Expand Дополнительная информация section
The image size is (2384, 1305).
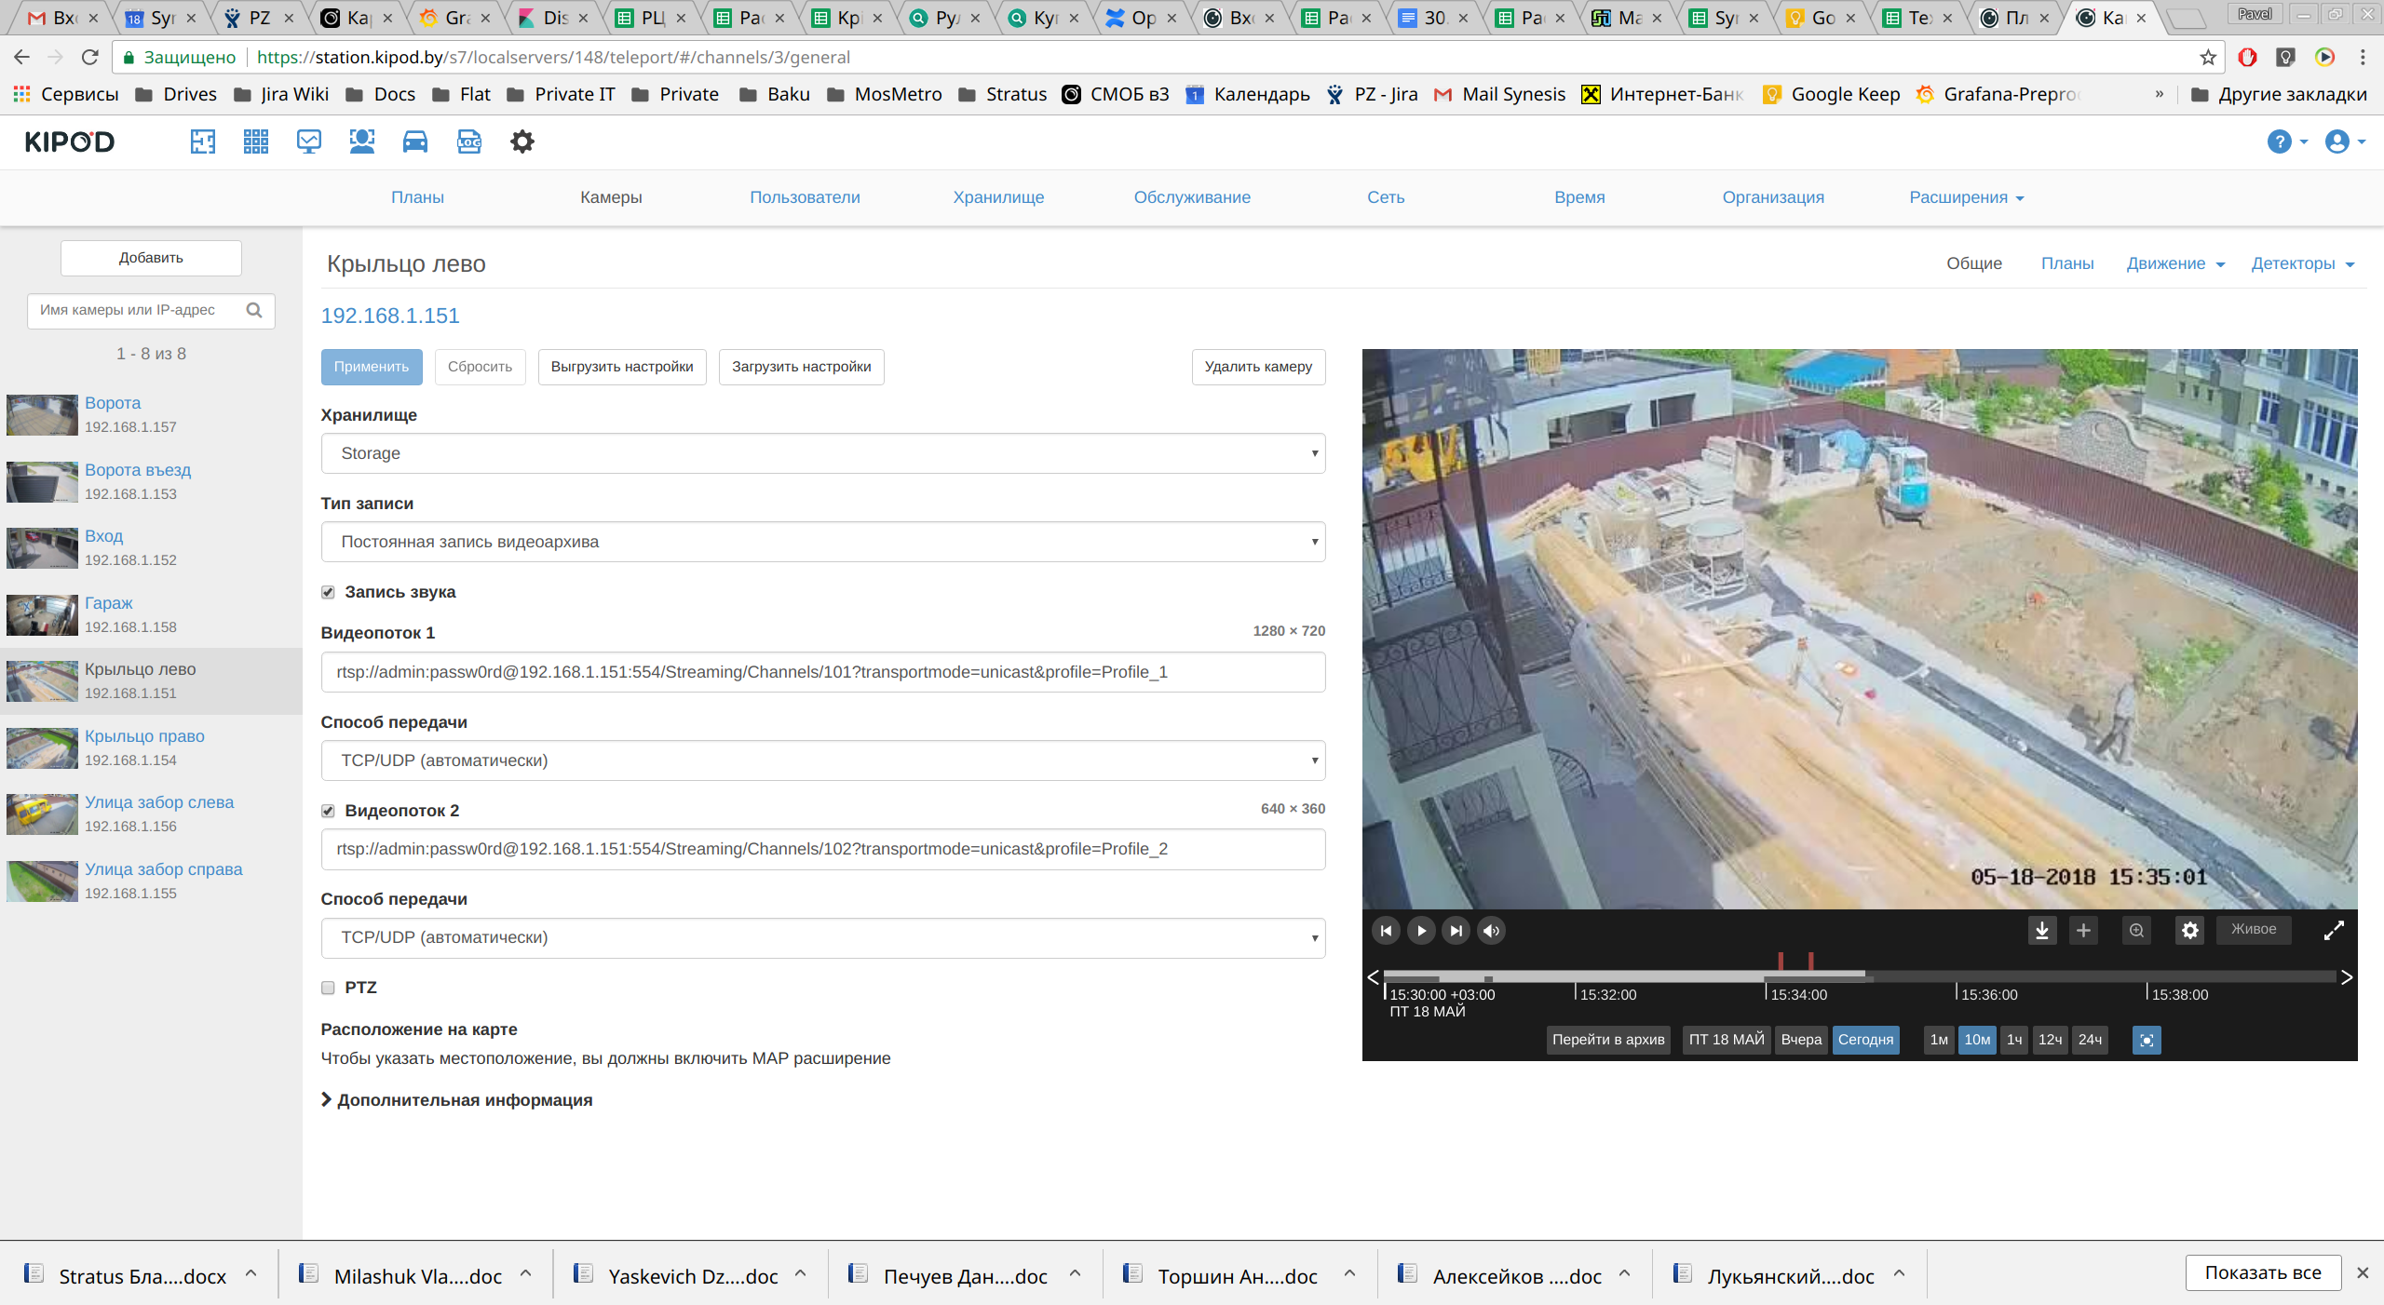coord(456,1099)
